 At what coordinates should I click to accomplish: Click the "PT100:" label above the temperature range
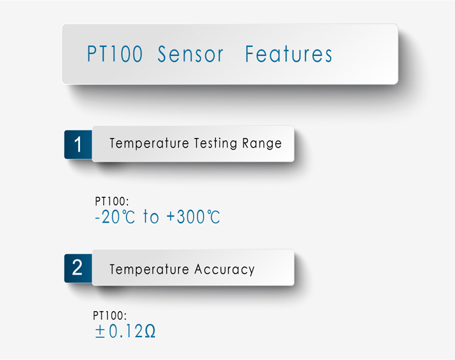click(112, 202)
